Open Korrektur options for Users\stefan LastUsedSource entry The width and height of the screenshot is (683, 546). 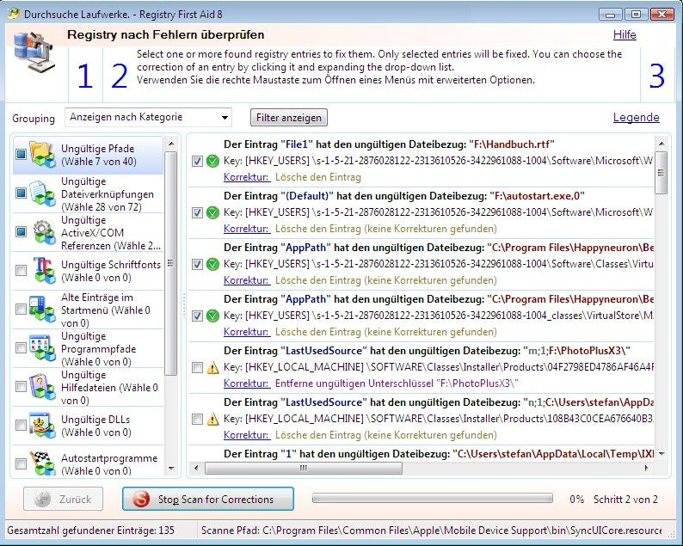tap(247, 435)
